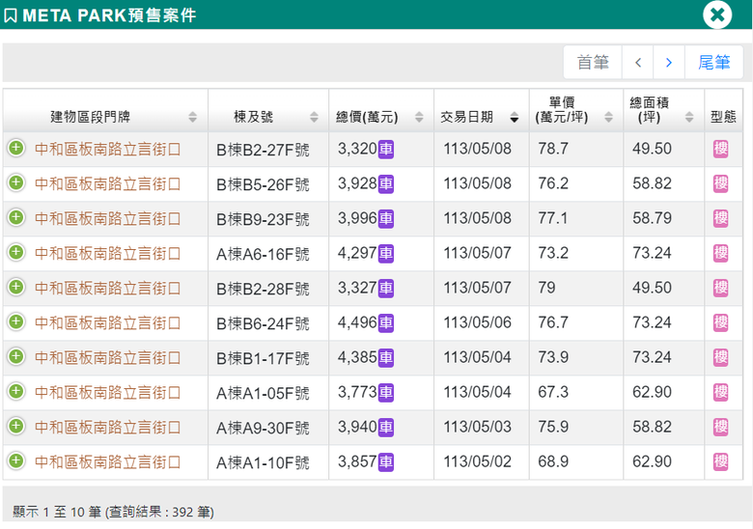This screenshot has height=529, width=753.
Task: Click the 樓 type badge in B棟B2-28F號 row
Action: 720,289
